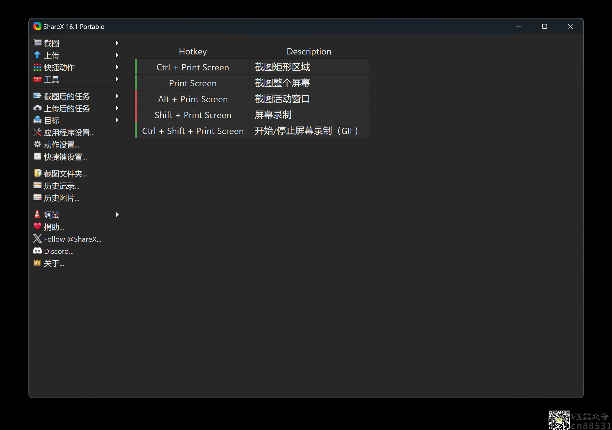Screen dimensions: 612x430
Task: Click the 上传 upload arrow icon
Action: (37, 55)
